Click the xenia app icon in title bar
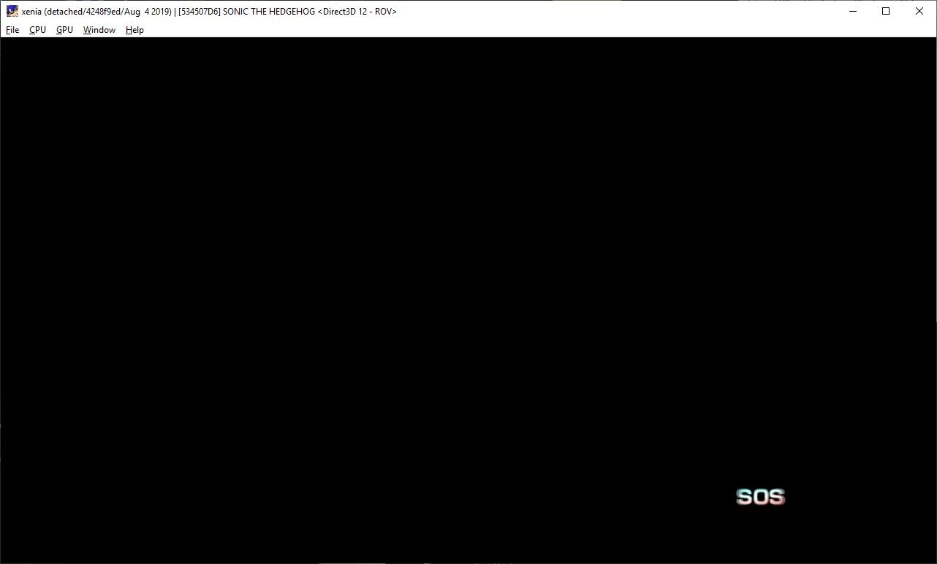This screenshot has height=564, width=937. 12,11
